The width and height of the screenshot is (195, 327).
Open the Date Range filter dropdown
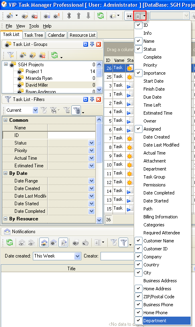coord(91,181)
